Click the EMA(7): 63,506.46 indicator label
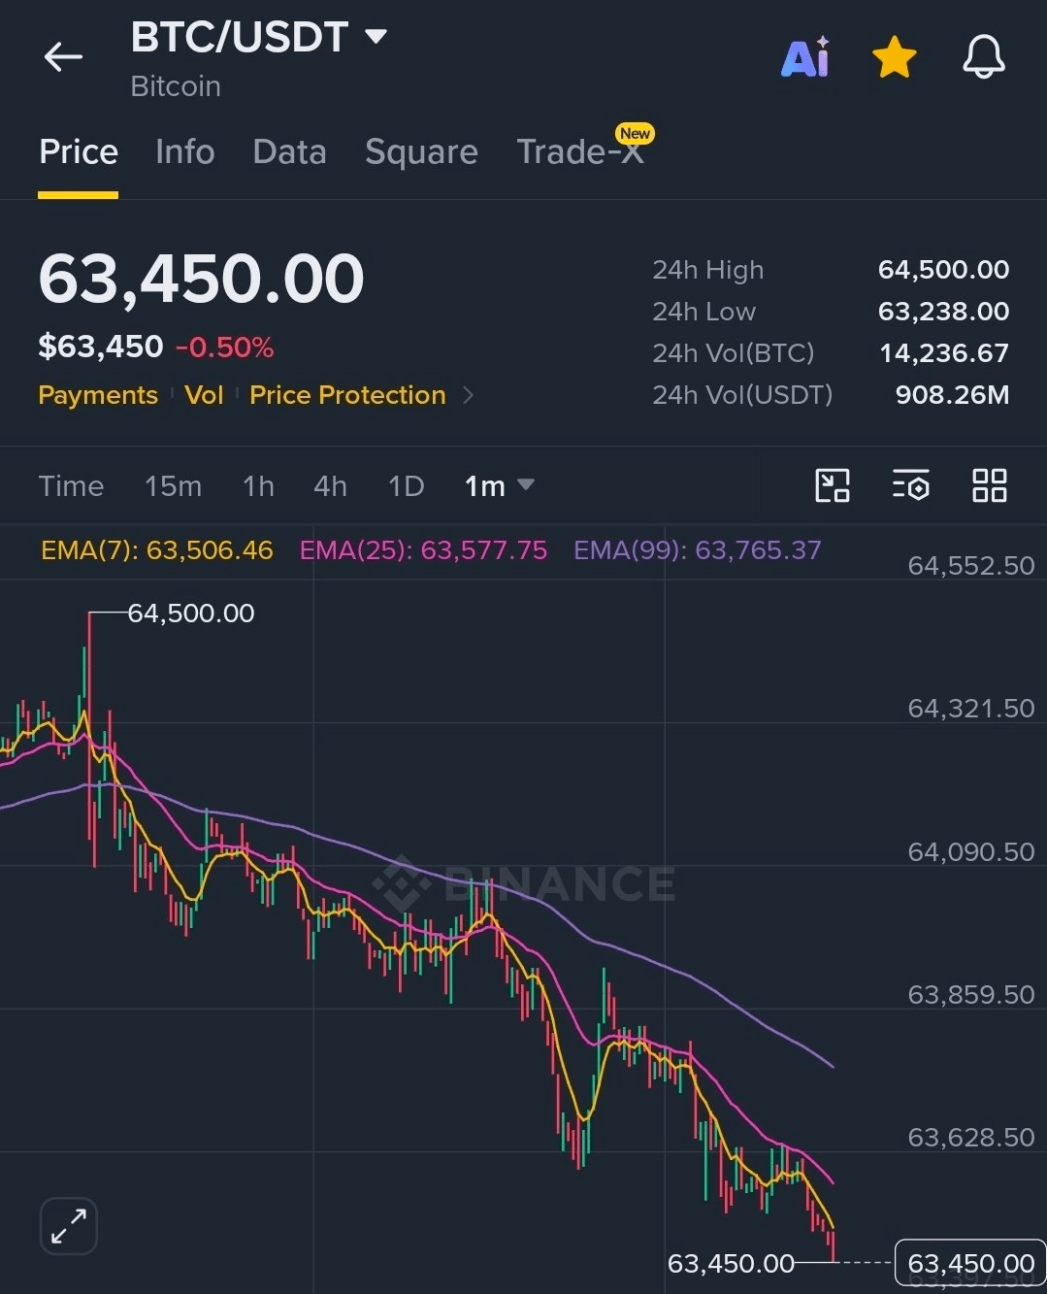This screenshot has width=1047, height=1294. tap(156, 550)
